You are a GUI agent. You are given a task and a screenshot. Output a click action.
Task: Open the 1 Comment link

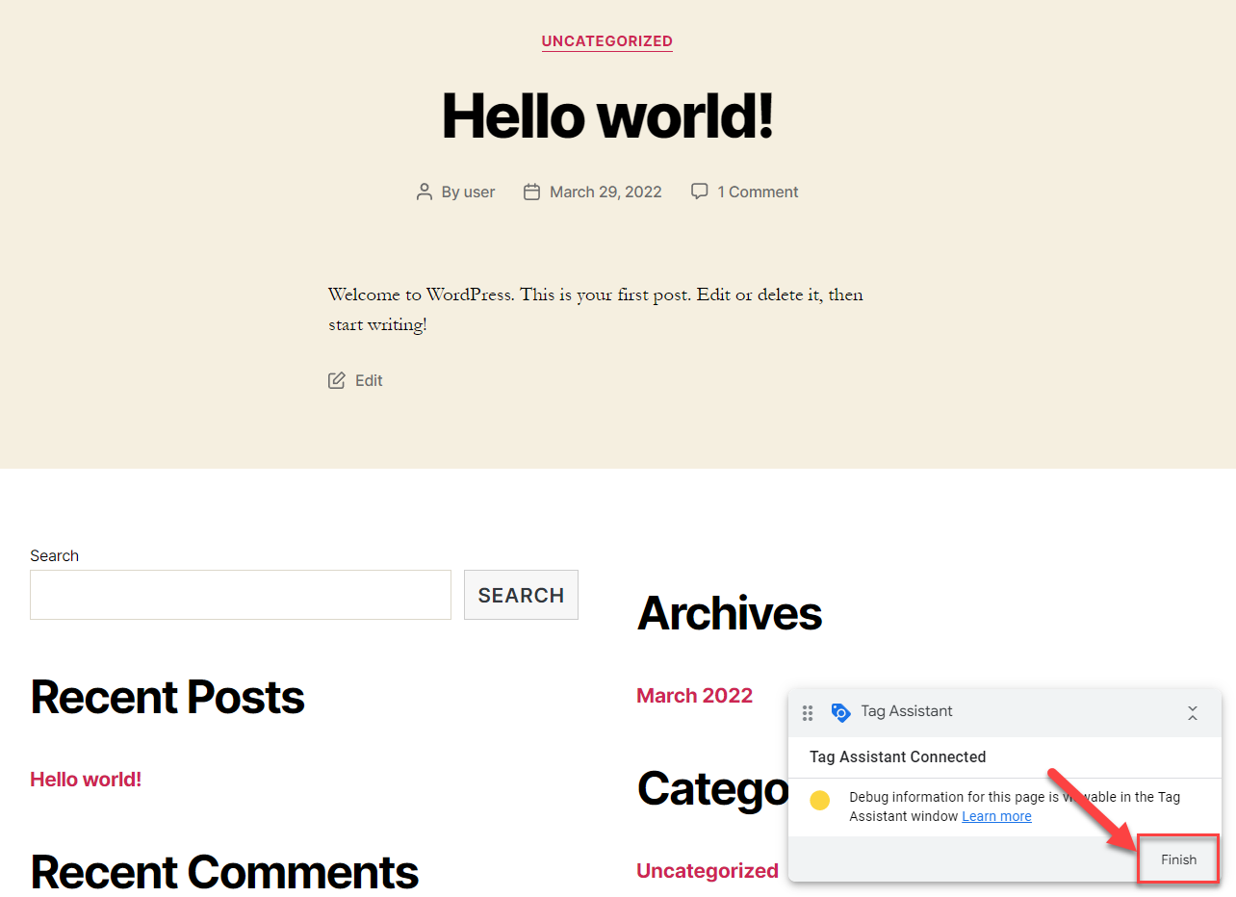tap(758, 192)
